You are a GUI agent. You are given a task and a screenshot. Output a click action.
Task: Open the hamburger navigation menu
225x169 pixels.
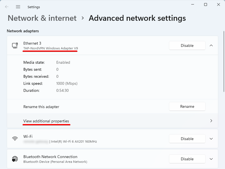point(18,7)
